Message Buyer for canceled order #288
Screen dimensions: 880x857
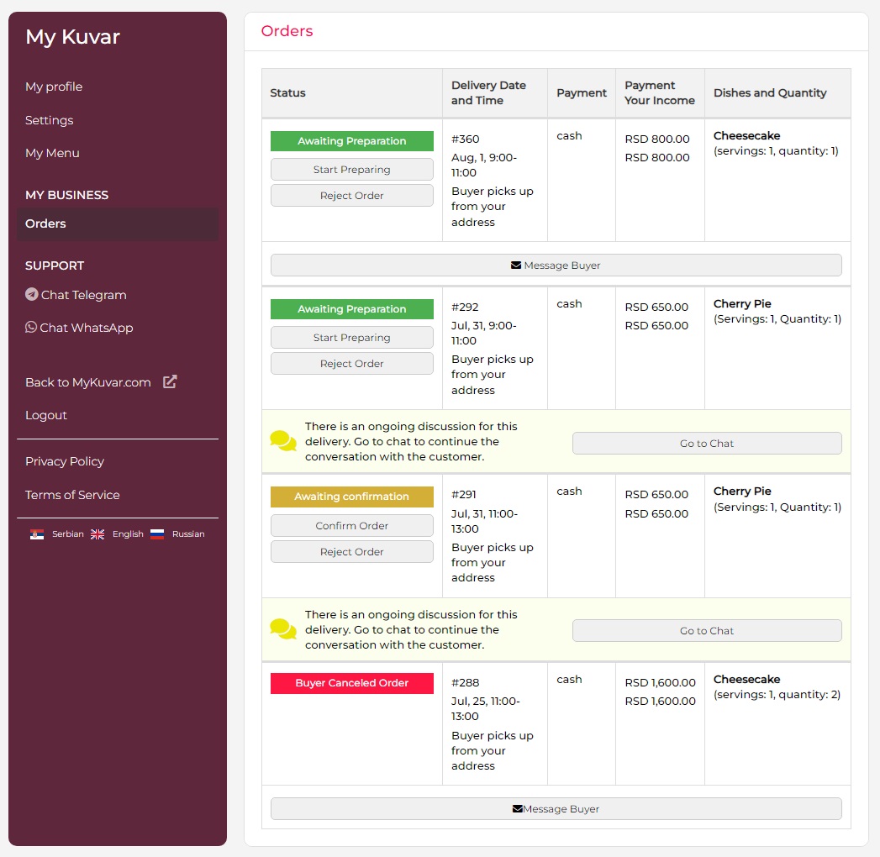[x=556, y=809]
